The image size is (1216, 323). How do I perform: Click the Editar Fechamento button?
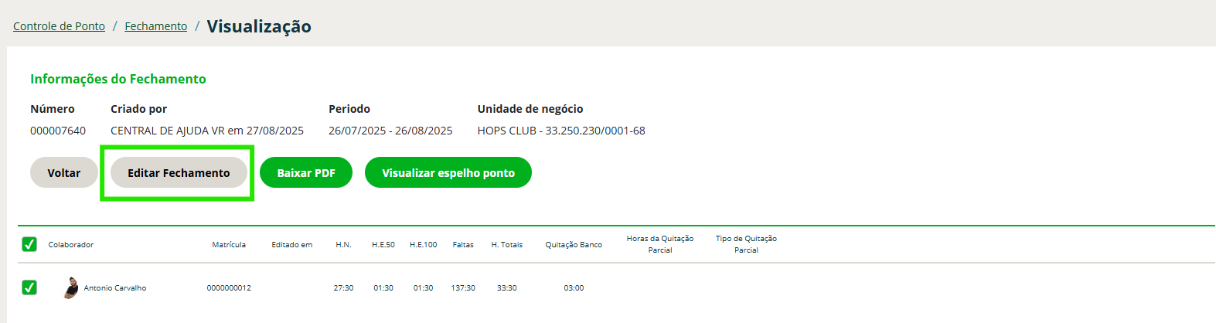coord(179,172)
